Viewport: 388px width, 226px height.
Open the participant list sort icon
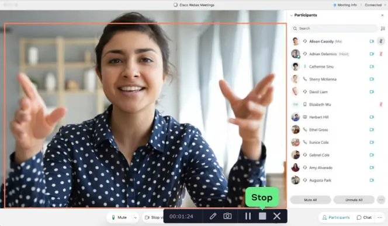click(383, 29)
